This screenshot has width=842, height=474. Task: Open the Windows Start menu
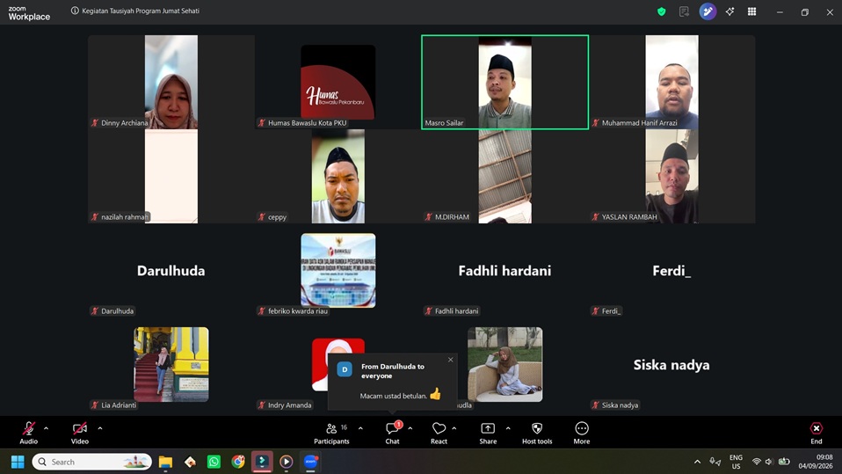tap(18, 462)
